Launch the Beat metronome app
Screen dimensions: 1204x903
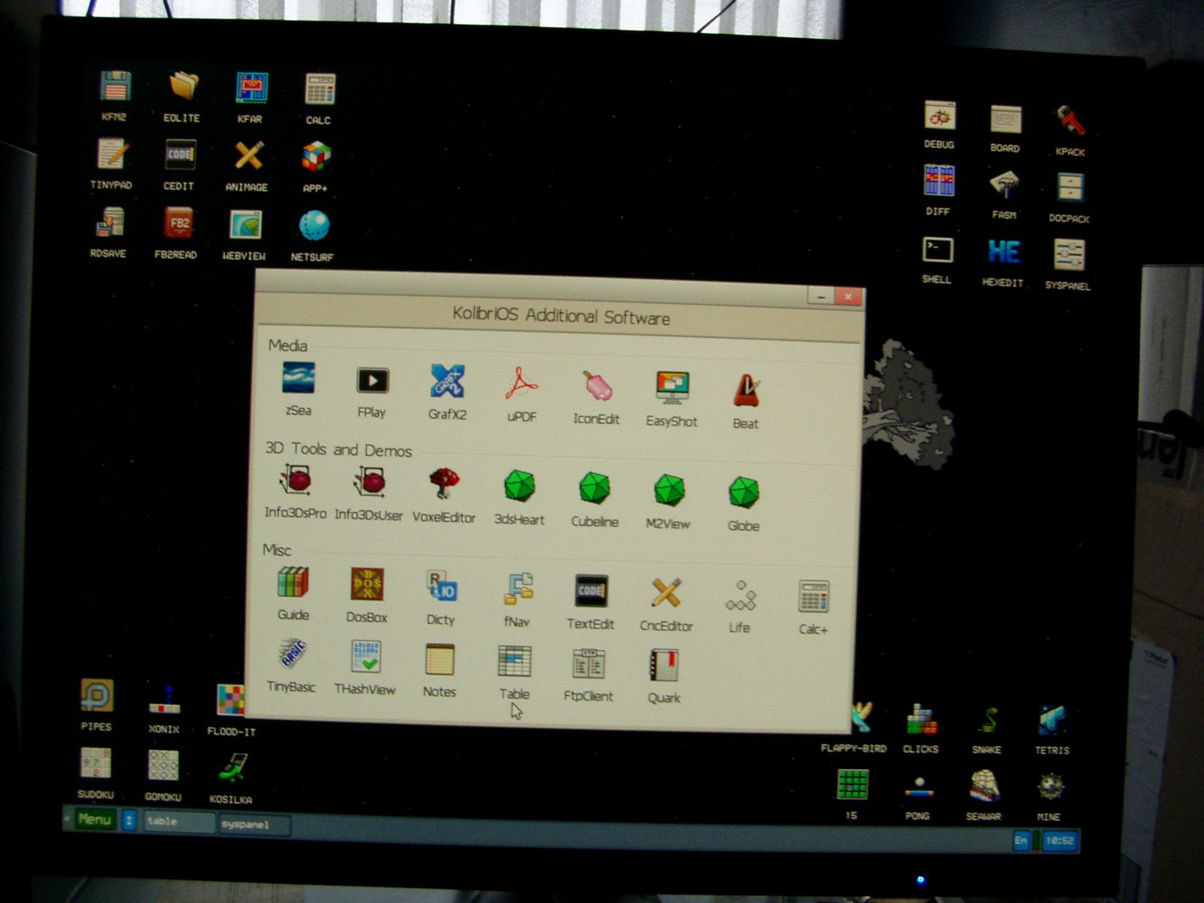click(746, 391)
